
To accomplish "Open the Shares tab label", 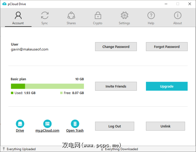I will pyautogui.click(x=71, y=23).
